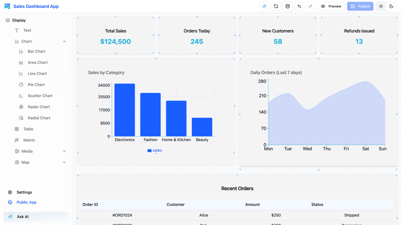Select the Radar Chart component
401x225 pixels.
39,107
